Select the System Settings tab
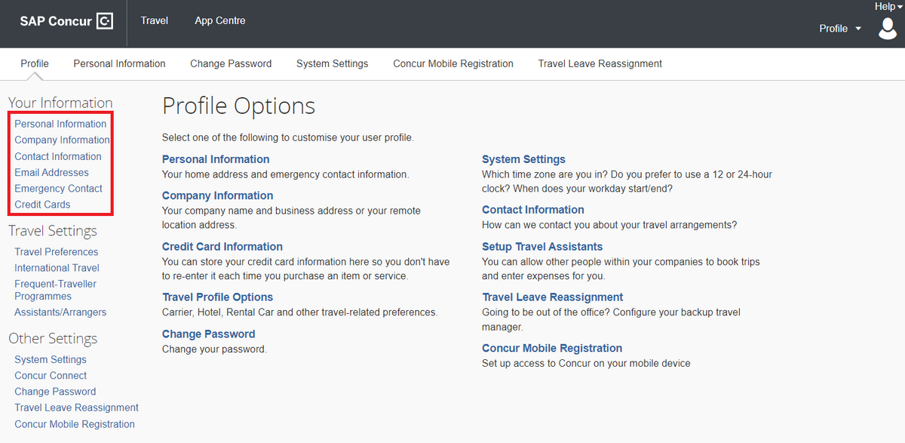 click(x=332, y=63)
